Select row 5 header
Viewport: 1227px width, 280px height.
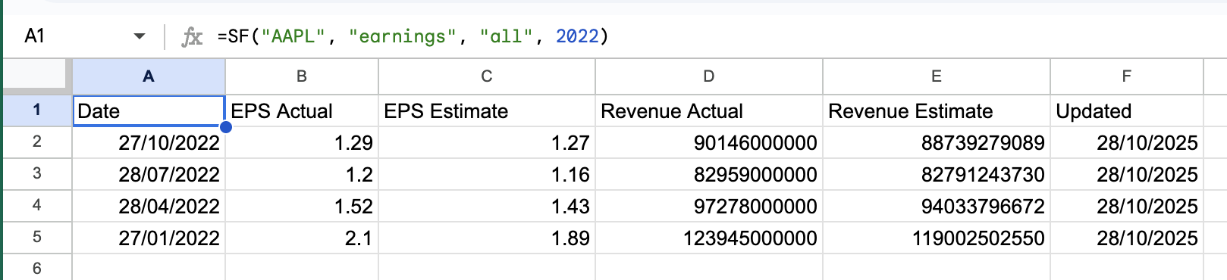pos(37,238)
